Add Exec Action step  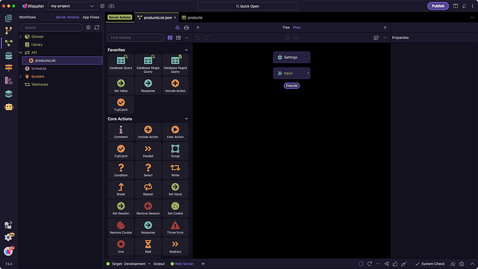[175, 132]
